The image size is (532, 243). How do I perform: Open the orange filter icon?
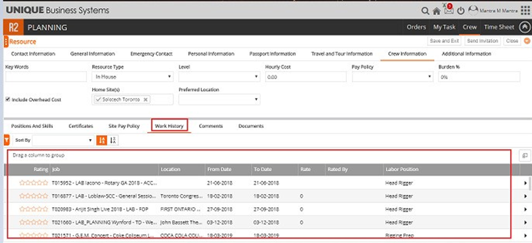pos(6,141)
